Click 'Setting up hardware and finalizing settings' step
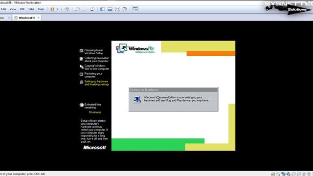 97,83
